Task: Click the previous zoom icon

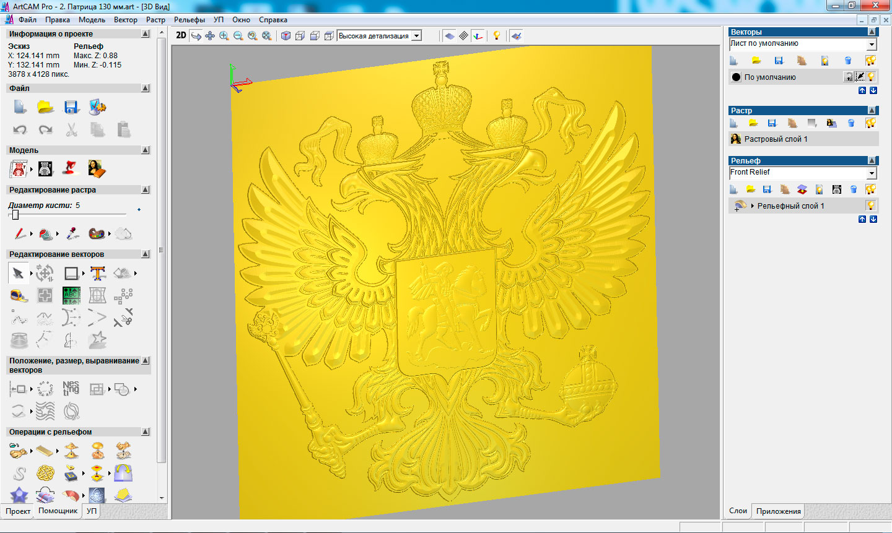Action: click(x=252, y=36)
